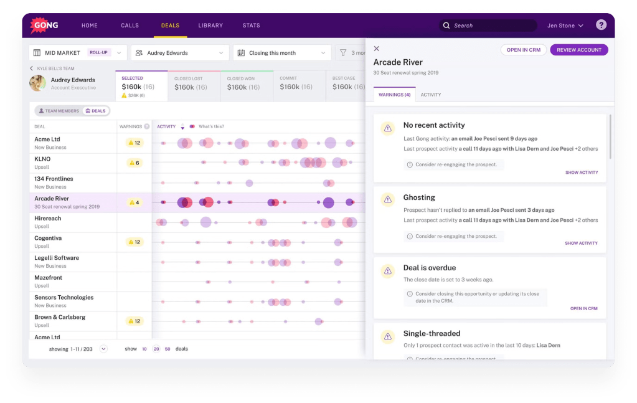Image resolution: width=637 pixels, height=403 pixels.
Task: Open the help question mark icon
Action: tap(601, 26)
